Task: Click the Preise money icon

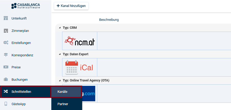Action: pos(6,67)
